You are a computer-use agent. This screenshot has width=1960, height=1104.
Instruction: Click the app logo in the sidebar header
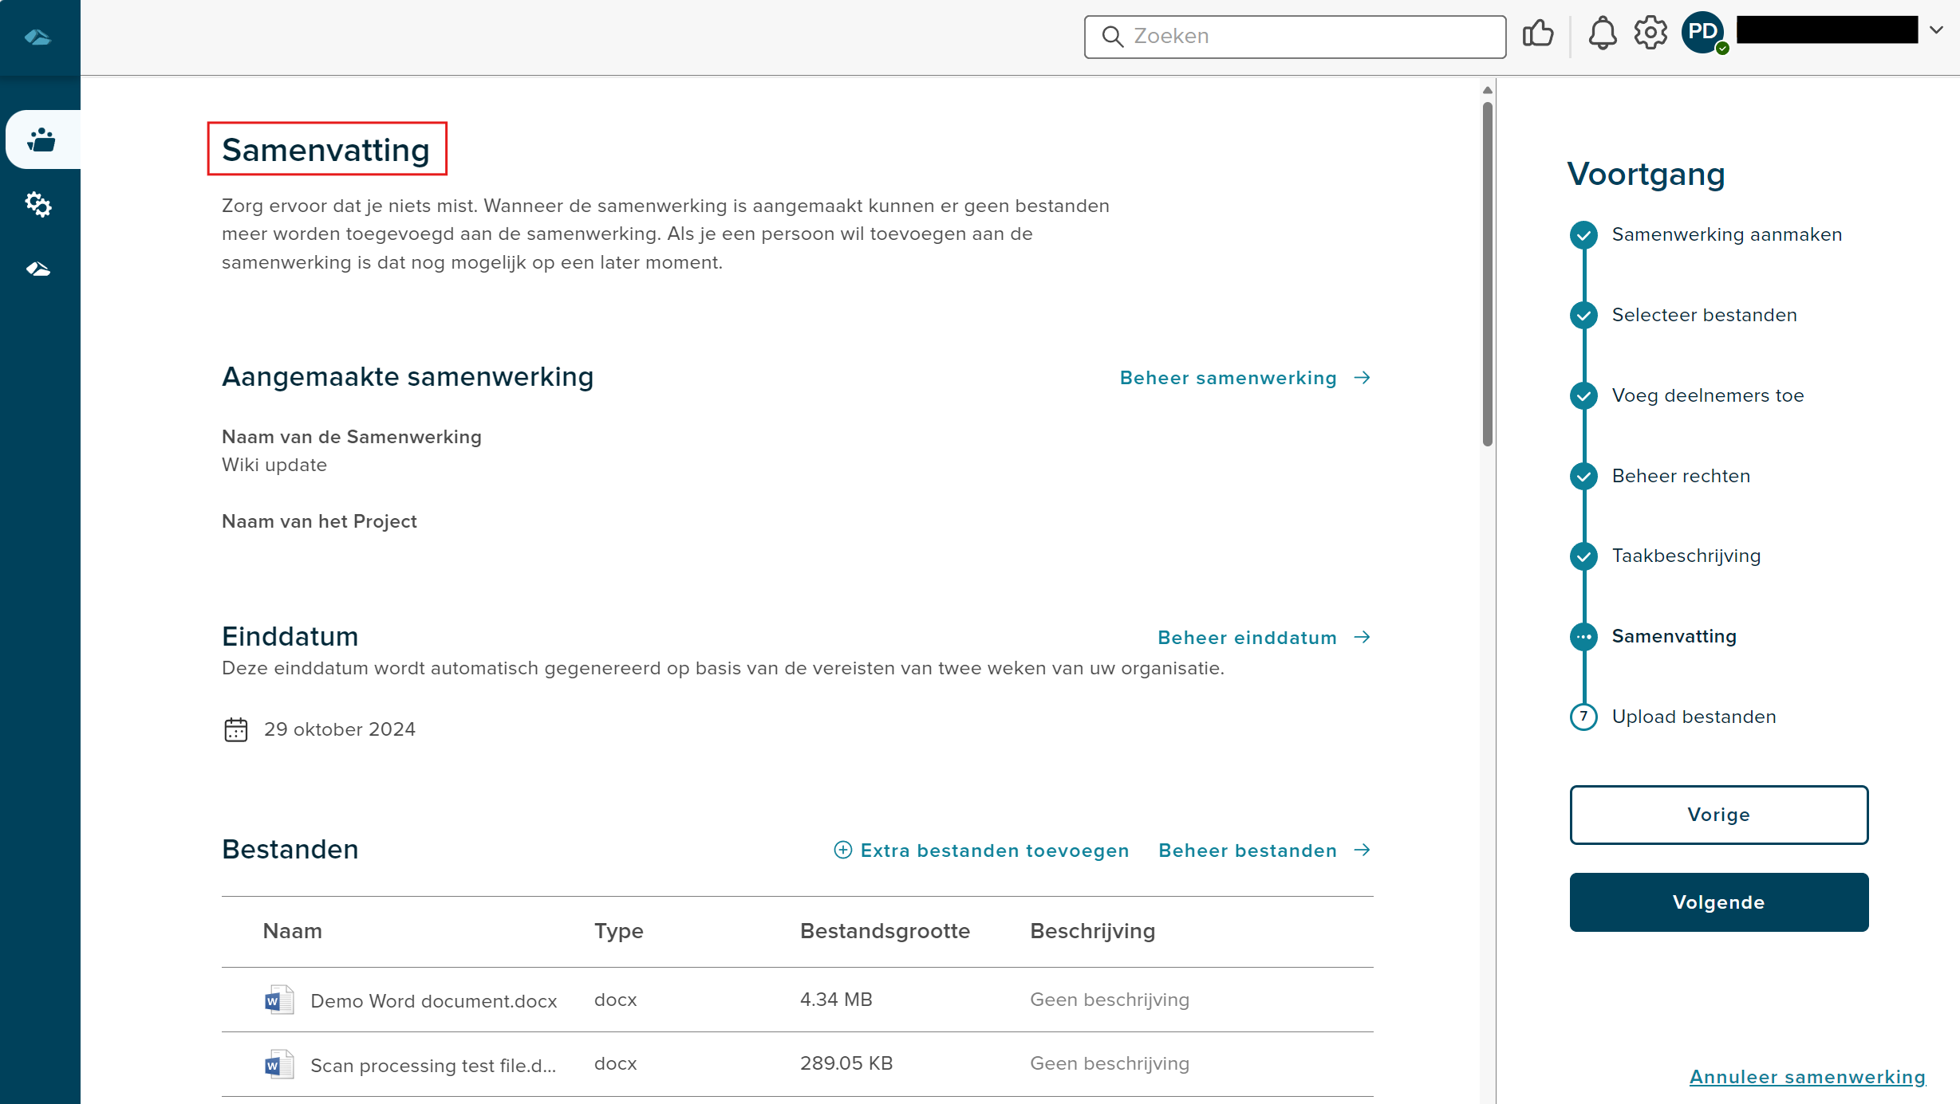pos(37,37)
